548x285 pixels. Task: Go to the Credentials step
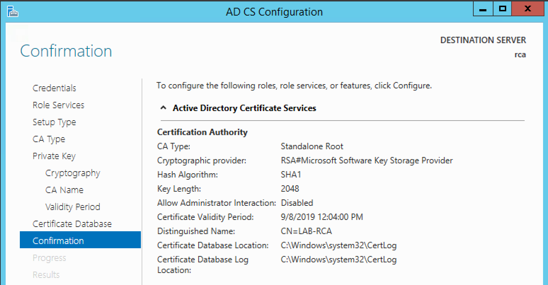click(x=54, y=88)
